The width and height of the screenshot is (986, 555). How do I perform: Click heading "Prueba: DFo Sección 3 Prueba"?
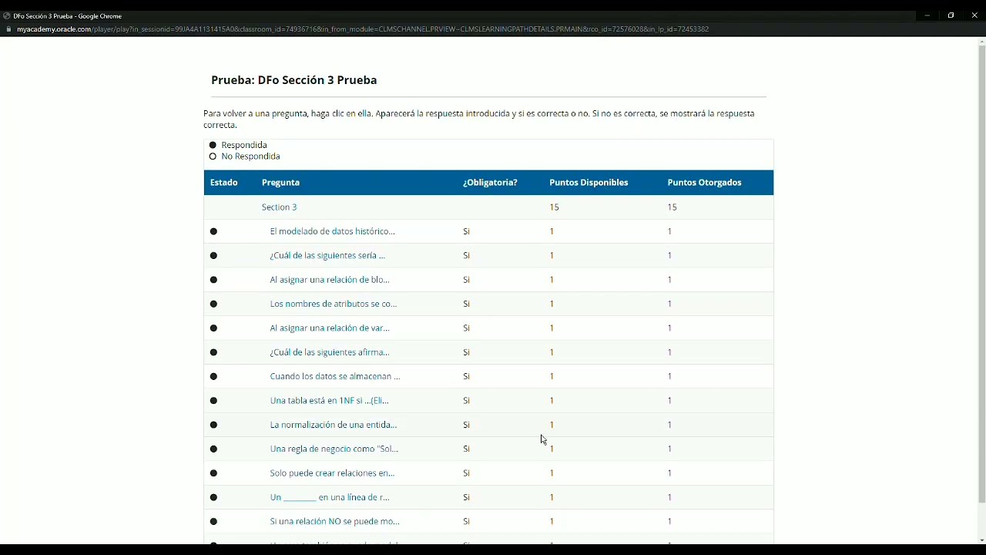(x=294, y=80)
